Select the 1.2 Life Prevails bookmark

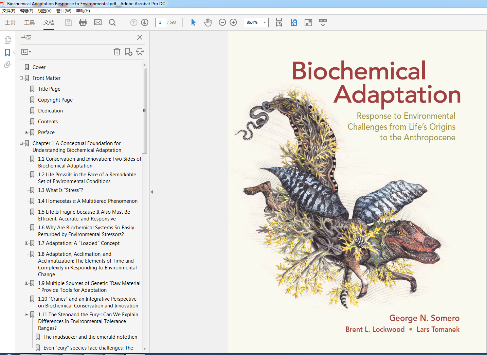tap(87, 178)
